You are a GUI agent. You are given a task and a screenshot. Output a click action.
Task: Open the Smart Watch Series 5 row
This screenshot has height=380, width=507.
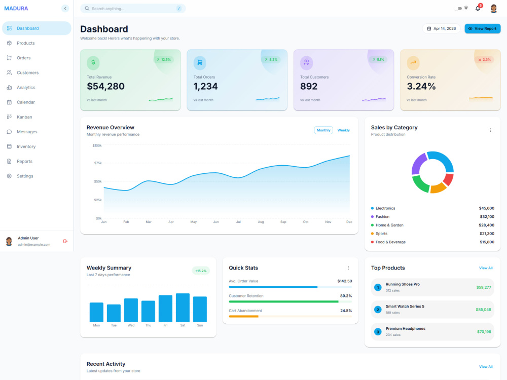coord(432,310)
